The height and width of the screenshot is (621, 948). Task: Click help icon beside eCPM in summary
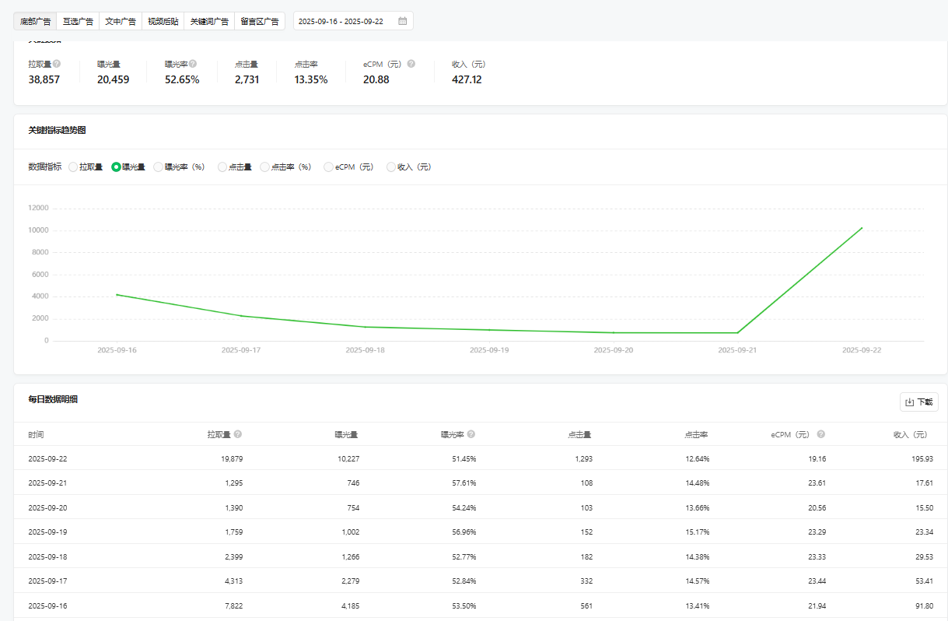point(411,64)
